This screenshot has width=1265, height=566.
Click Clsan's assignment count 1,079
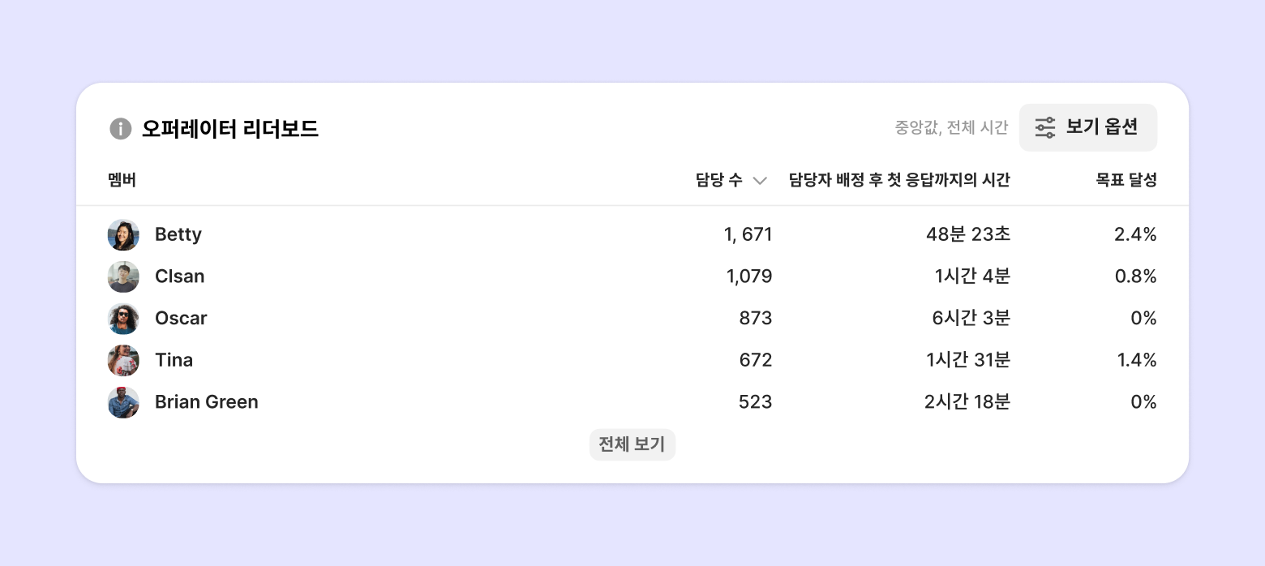749,277
